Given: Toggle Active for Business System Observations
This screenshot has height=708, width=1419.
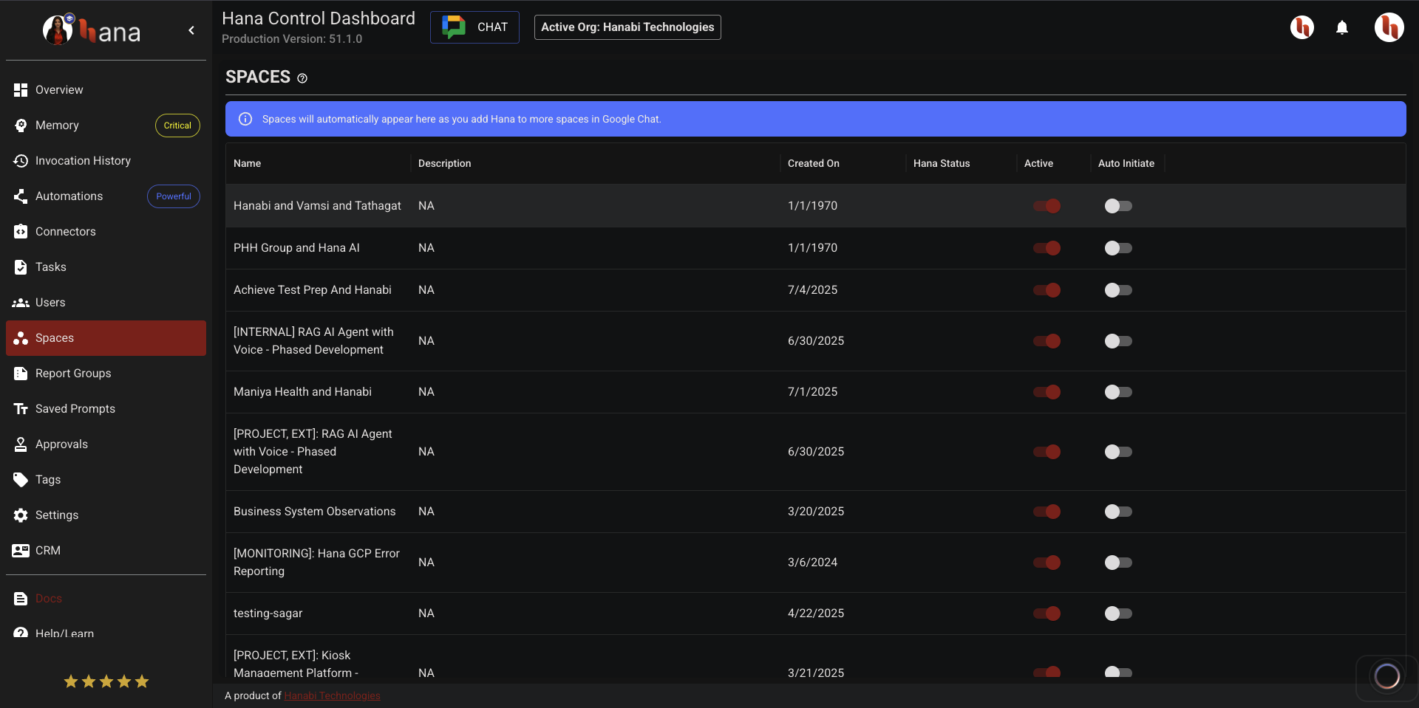Looking at the screenshot, I should click(x=1047, y=512).
